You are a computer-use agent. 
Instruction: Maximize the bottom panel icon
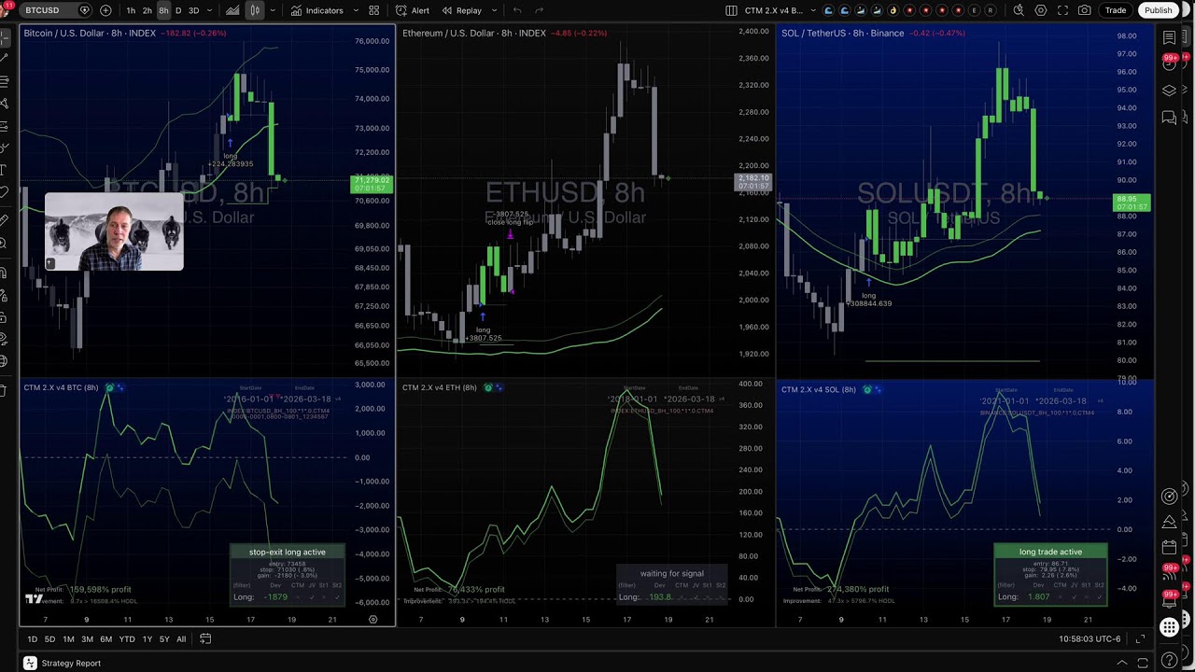coord(1145,664)
